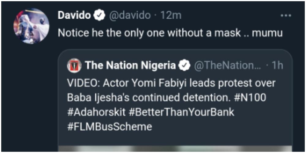
Task: Open the #Adahorskit hashtag
Action: (x=96, y=112)
